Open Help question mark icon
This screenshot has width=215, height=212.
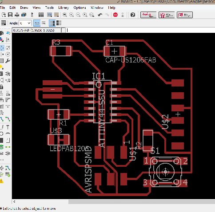click(133, 15)
